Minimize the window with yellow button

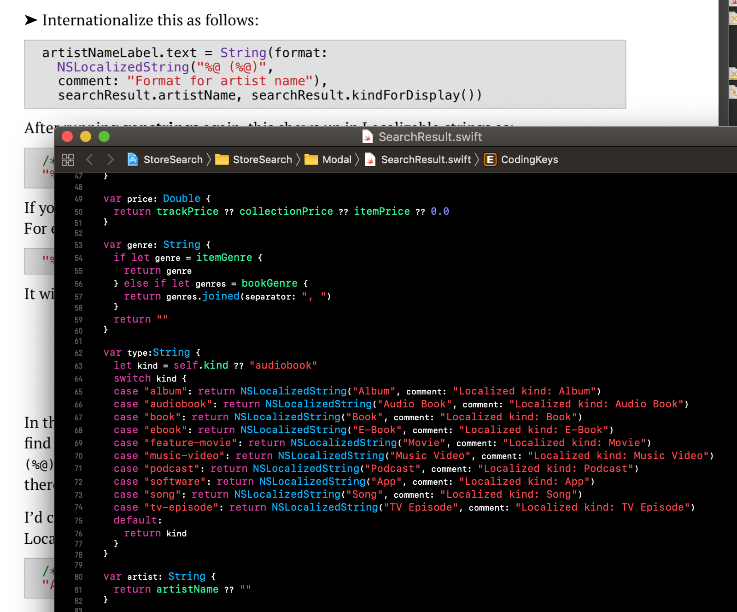(x=86, y=137)
